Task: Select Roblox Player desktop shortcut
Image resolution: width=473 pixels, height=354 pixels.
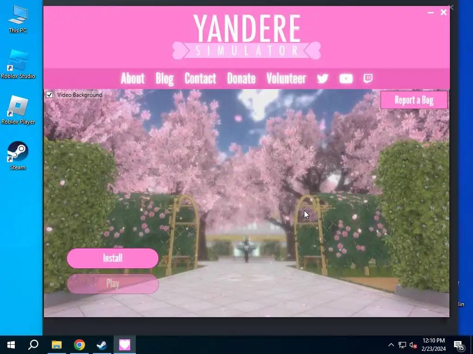Action: [x=18, y=110]
